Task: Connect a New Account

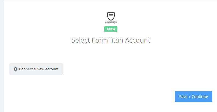Action: tap(36, 69)
